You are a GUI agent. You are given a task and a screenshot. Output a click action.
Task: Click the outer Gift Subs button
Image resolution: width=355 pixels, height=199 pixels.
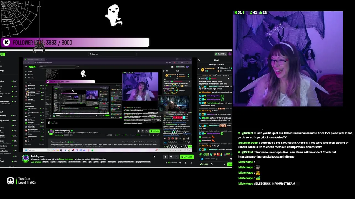click(187, 157)
